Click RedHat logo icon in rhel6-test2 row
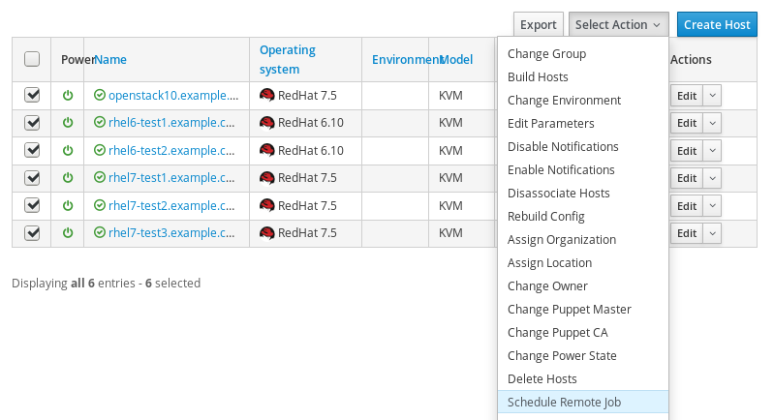The width and height of the screenshot is (774, 420). 267,151
